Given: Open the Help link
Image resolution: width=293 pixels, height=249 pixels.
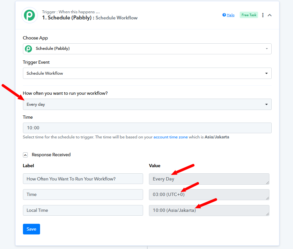Looking at the screenshot, I should pyautogui.click(x=231, y=15).
